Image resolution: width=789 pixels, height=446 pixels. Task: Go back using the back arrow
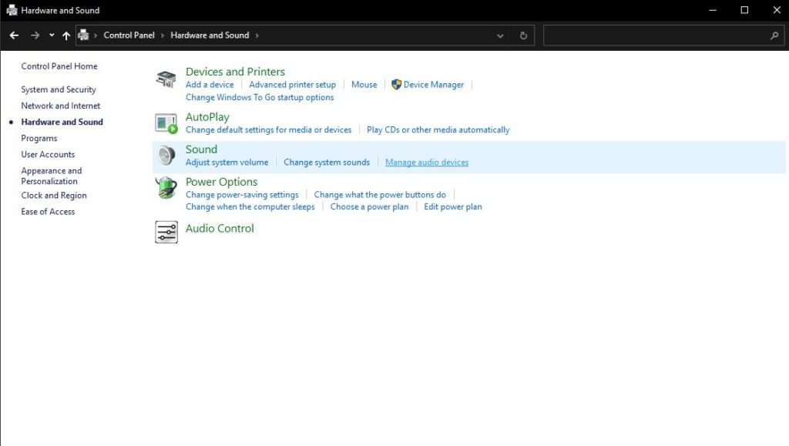tap(14, 35)
